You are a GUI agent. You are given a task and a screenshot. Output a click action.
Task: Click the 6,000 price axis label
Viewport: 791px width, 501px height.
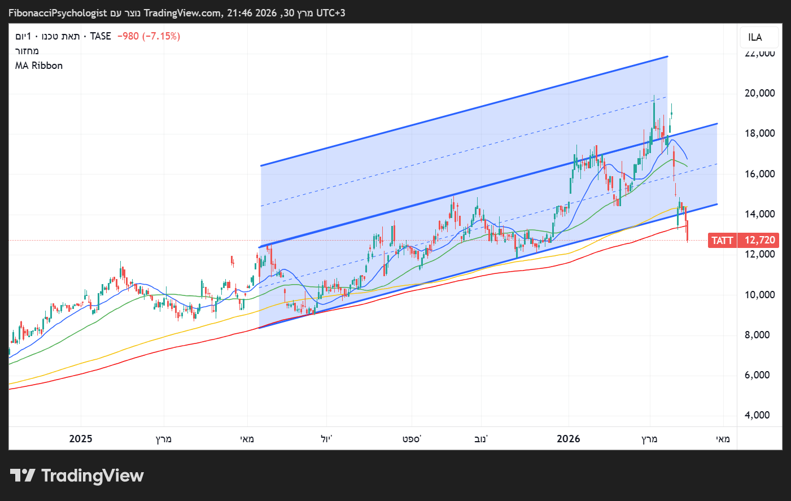(757, 375)
